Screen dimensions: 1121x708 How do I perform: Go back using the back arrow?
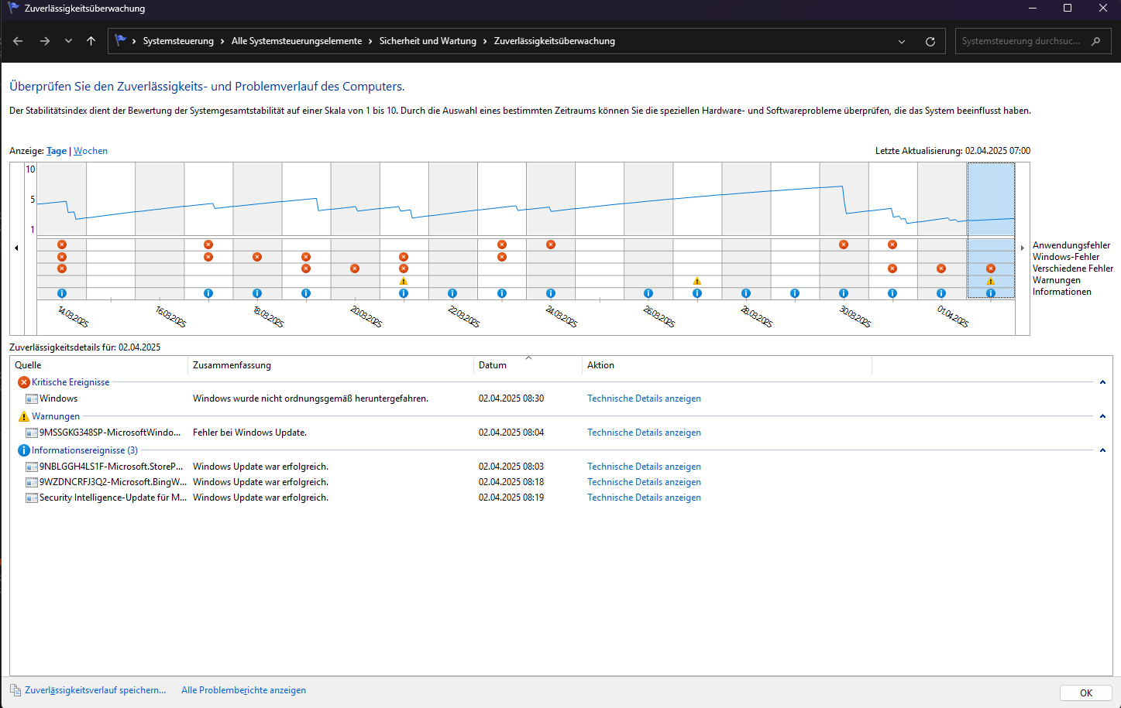(x=19, y=41)
